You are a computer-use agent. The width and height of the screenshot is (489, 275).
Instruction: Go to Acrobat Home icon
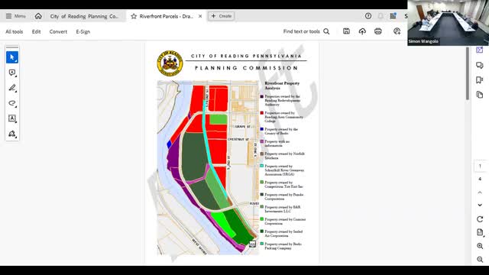[38, 16]
